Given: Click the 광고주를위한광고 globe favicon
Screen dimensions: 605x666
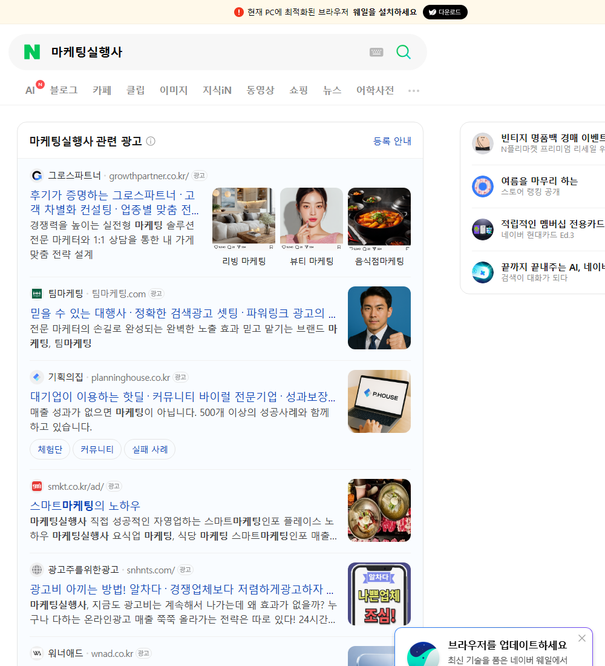Looking at the screenshot, I should pyautogui.click(x=37, y=570).
